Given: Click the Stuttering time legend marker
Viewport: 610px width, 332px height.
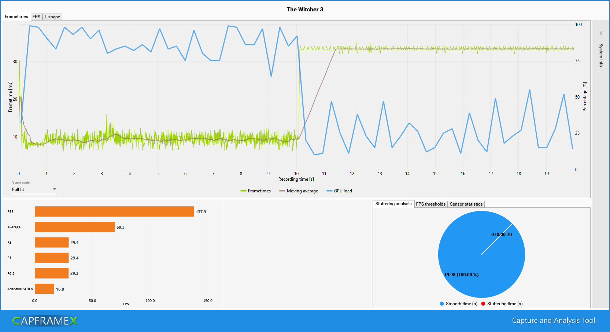Looking at the screenshot, I should (x=483, y=303).
